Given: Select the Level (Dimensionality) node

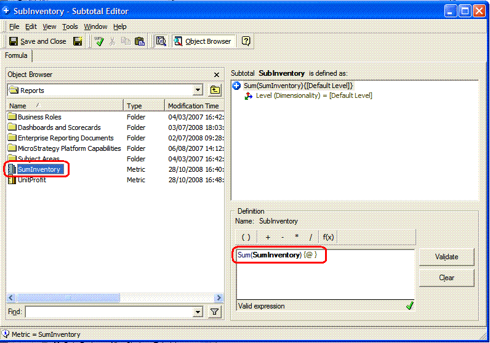Looking at the screenshot, I should [x=314, y=95].
